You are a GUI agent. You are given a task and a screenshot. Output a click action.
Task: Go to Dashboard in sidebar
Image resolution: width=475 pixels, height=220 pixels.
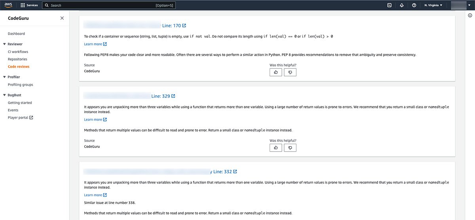tap(16, 34)
